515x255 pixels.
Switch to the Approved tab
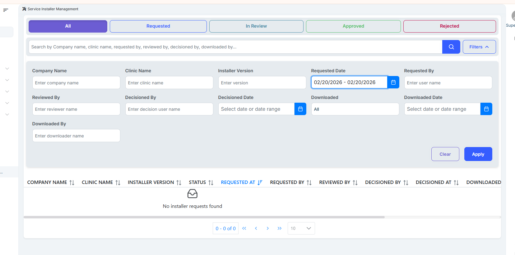tap(353, 26)
